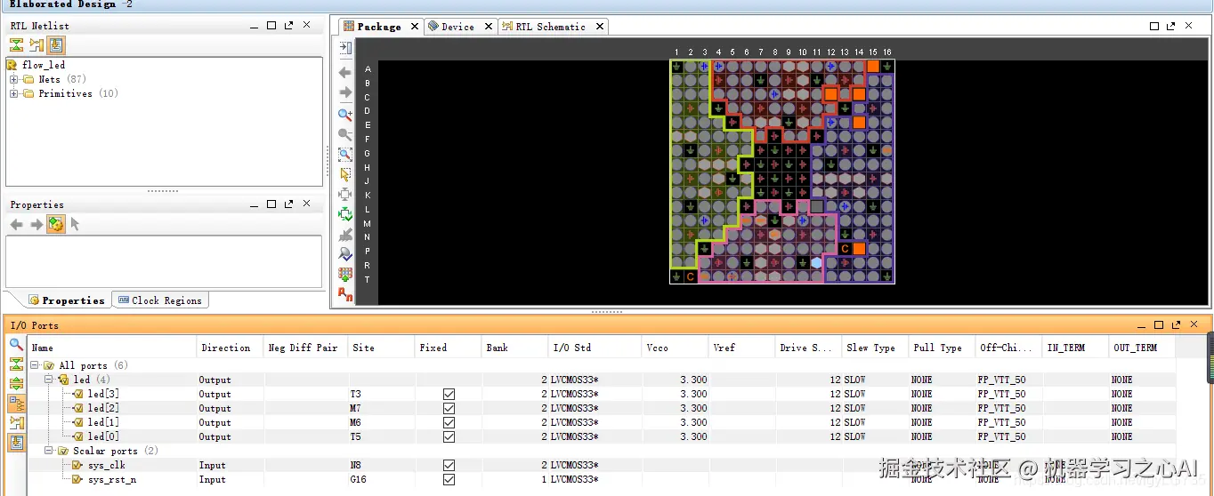Click the green auto-fit selection icon
This screenshot has width=1214, height=496.
[345, 214]
